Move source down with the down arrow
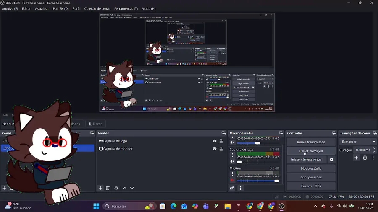Screen dimensions: 378x212 point(132,188)
